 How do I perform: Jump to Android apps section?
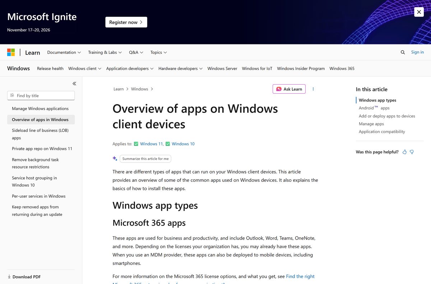click(374, 108)
